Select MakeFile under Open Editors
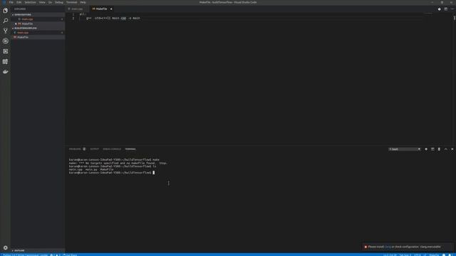Screen dimensions: 456x256 point(38,23)
